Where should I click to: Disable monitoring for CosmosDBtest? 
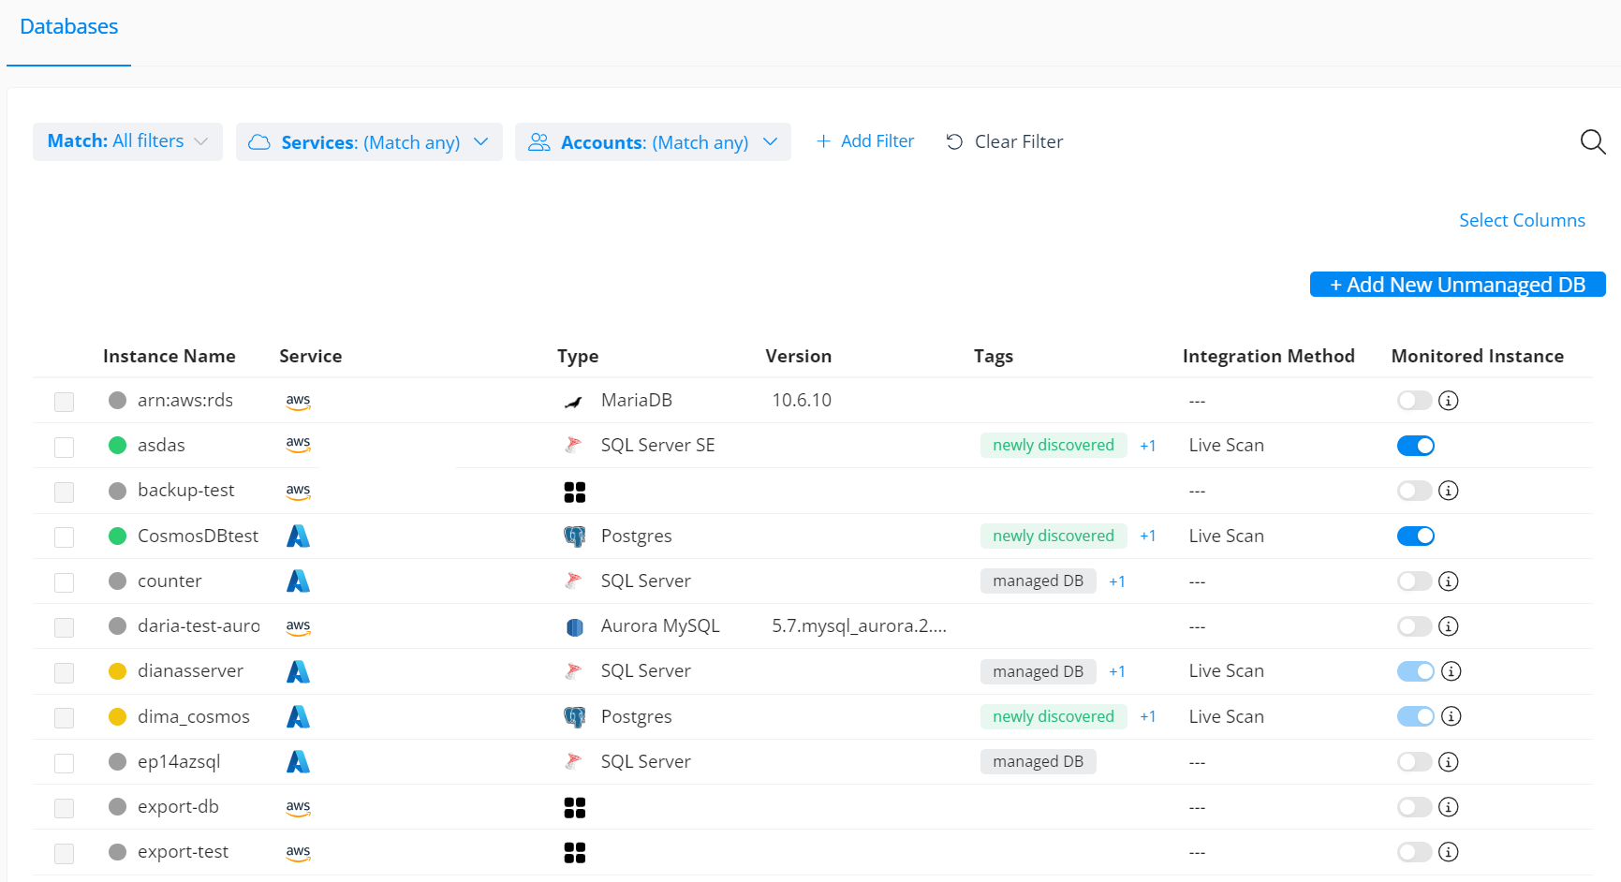coord(1415,536)
